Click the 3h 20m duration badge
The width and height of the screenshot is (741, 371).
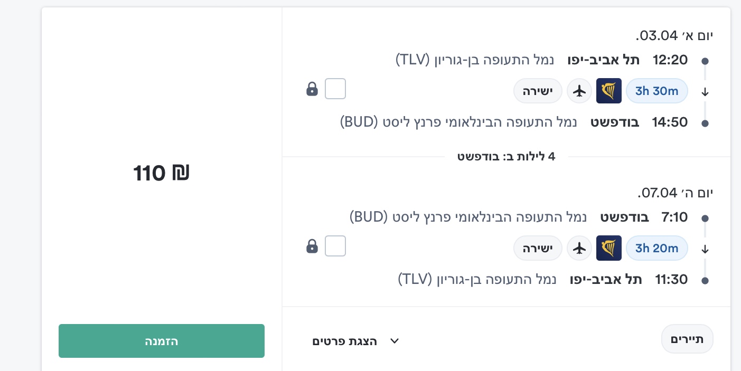pos(656,248)
